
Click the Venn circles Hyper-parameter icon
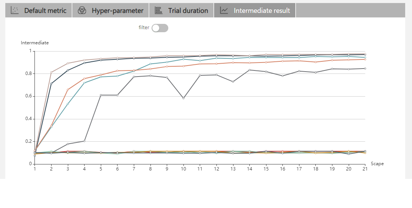[x=82, y=11]
